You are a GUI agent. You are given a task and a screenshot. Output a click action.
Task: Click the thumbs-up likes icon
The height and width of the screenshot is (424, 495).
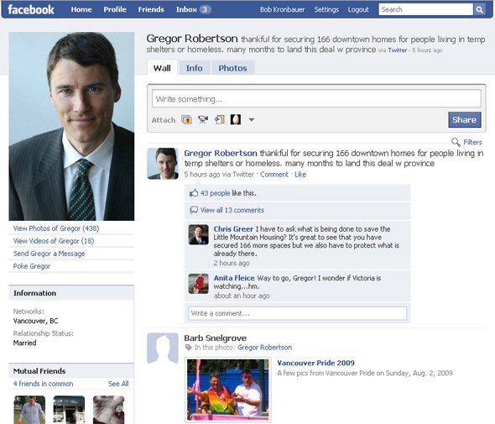pos(194,193)
